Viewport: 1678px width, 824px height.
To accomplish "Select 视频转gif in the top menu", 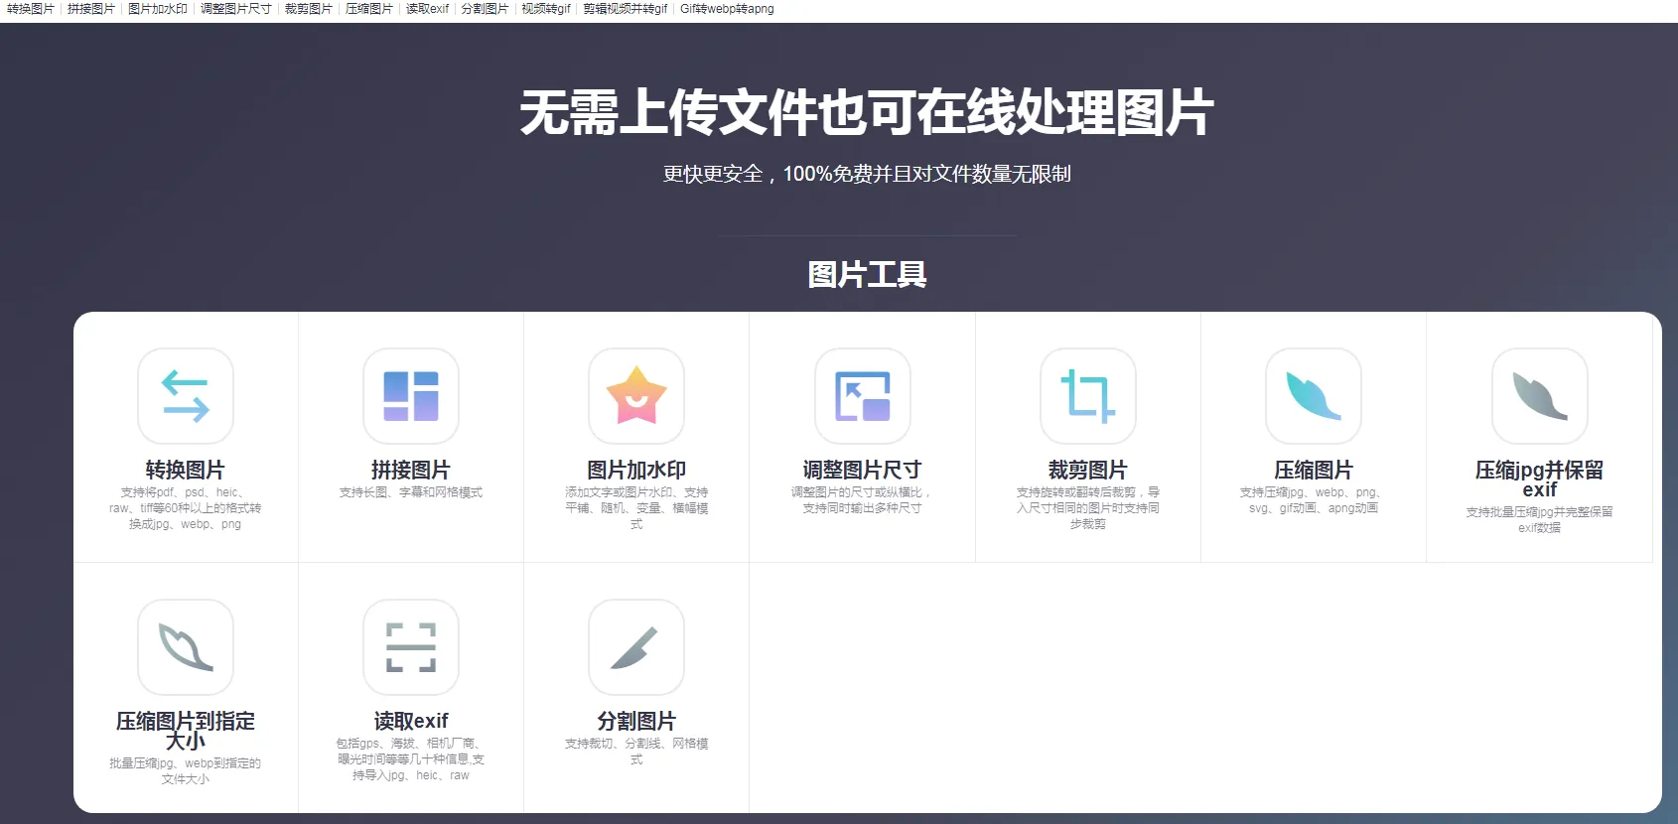I will [x=546, y=9].
